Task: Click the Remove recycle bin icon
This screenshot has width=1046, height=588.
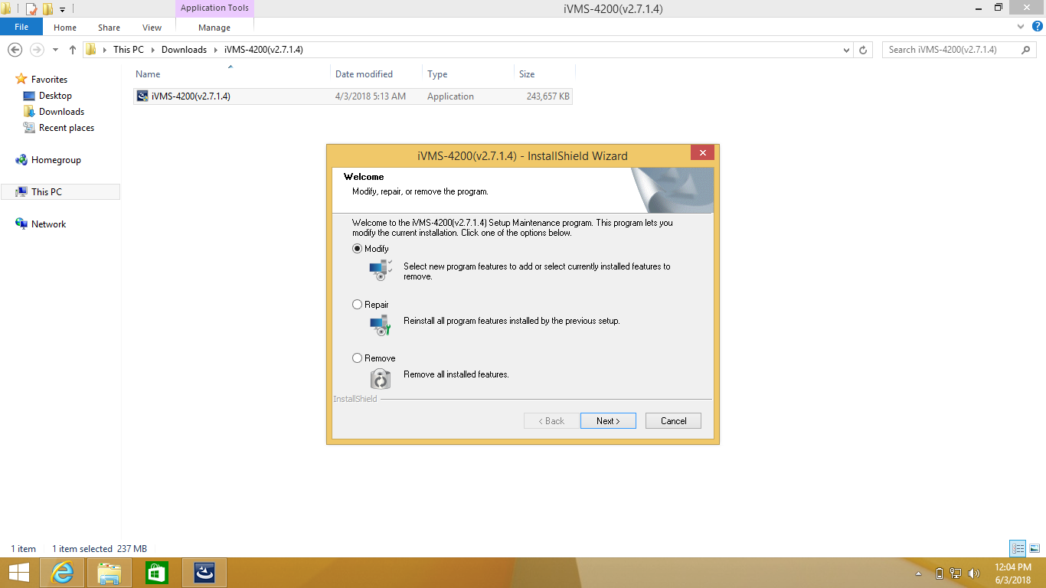Action: 381,378
